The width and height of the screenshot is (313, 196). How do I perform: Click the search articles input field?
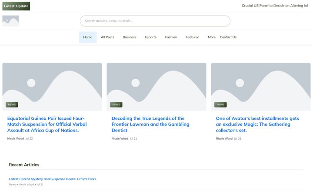(x=155, y=21)
